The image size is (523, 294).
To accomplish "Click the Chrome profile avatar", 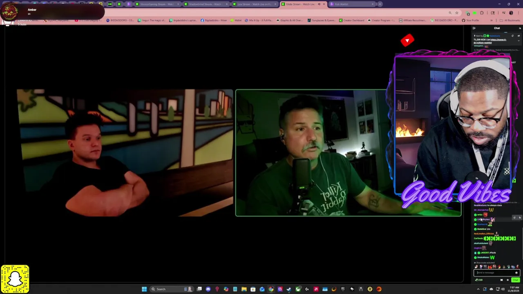I will [511, 13].
